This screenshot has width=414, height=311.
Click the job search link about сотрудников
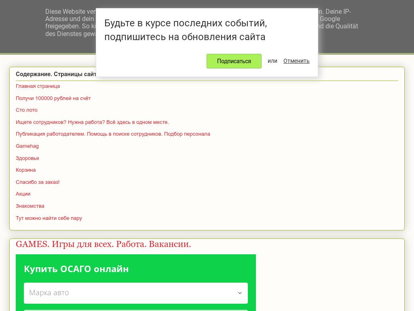point(92,122)
